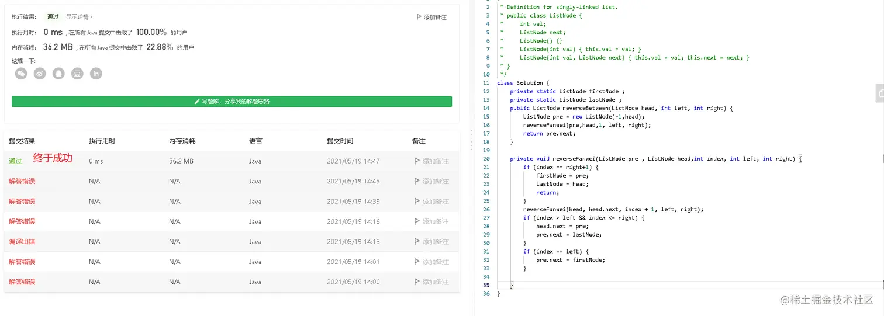The height and width of the screenshot is (316, 884).
Task: Click 'pre.next = lastNode;' code line
Action: pos(569,234)
